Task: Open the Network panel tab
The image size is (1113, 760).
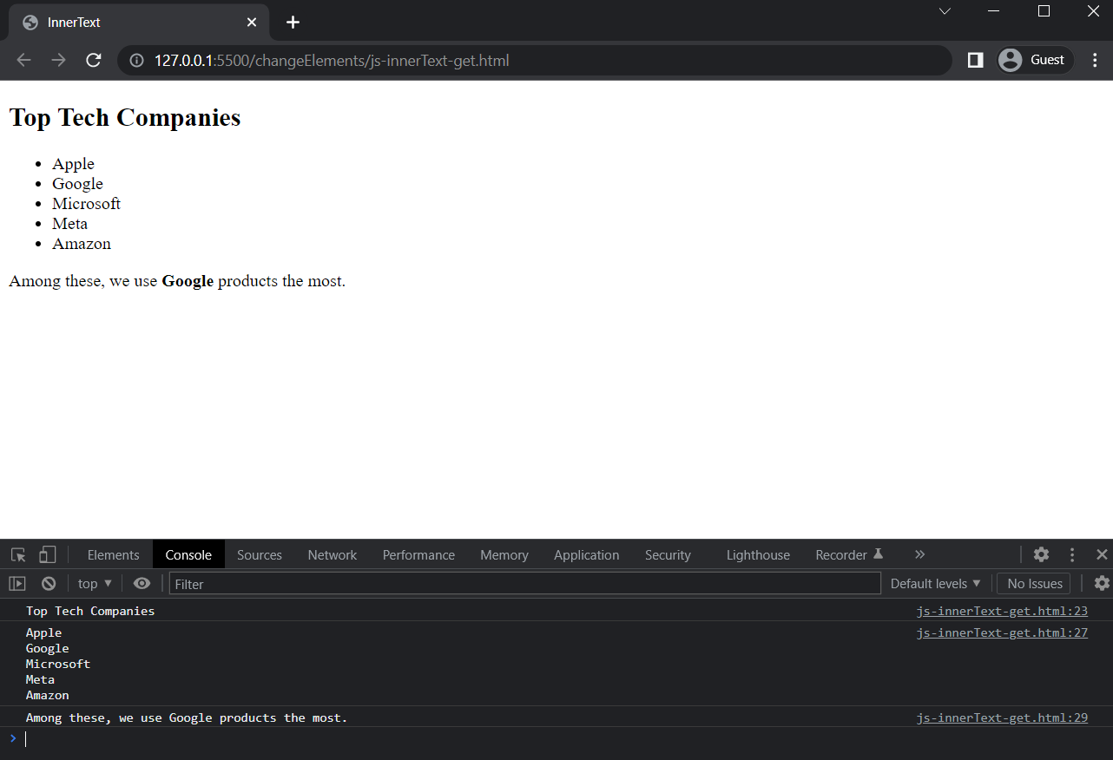Action: click(x=332, y=554)
